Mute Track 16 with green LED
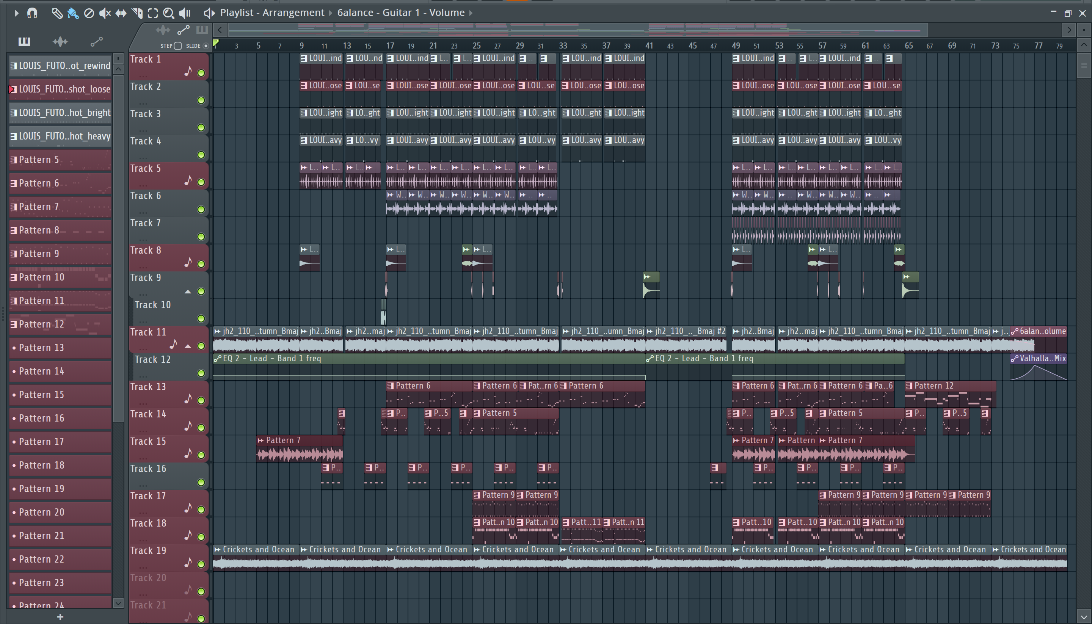Screen dimensions: 1092x624 pyautogui.click(x=201, y=483)
